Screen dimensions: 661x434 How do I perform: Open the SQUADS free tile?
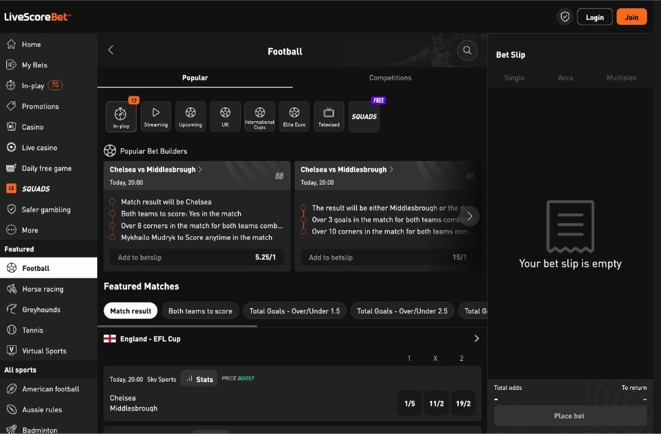[364, 116]
